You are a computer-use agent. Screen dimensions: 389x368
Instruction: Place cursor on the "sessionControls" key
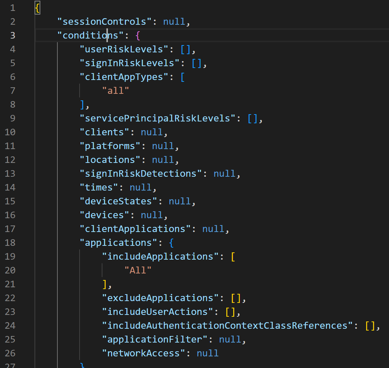(104, 21)
